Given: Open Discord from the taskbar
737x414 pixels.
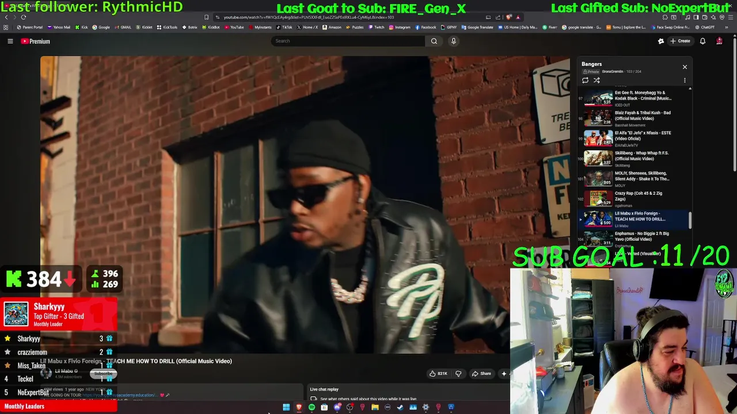Looking at the screenshot, I should [337, 408].
